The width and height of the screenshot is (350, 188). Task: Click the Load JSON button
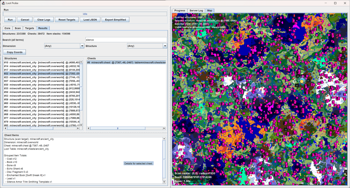click(x=90, y=20)
